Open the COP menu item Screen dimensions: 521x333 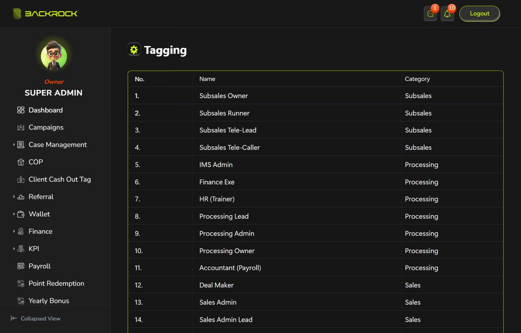pos(36,162)
